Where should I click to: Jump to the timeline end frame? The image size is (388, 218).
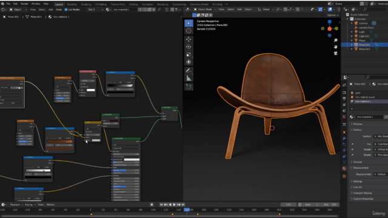coord(183,205)
